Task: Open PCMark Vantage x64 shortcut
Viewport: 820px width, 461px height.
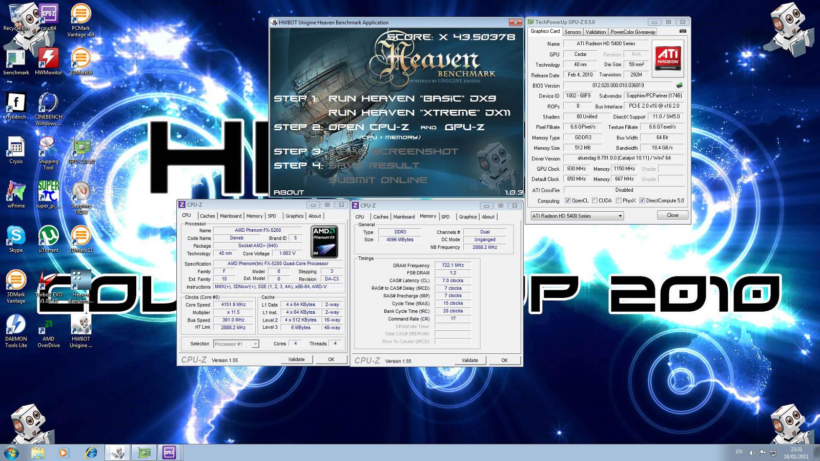Action: coord(80,21)
